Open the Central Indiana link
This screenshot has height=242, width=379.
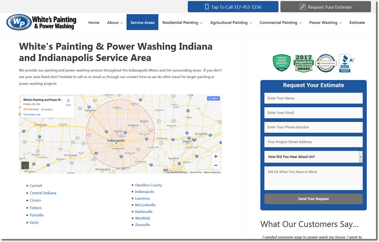pos(43,193)
